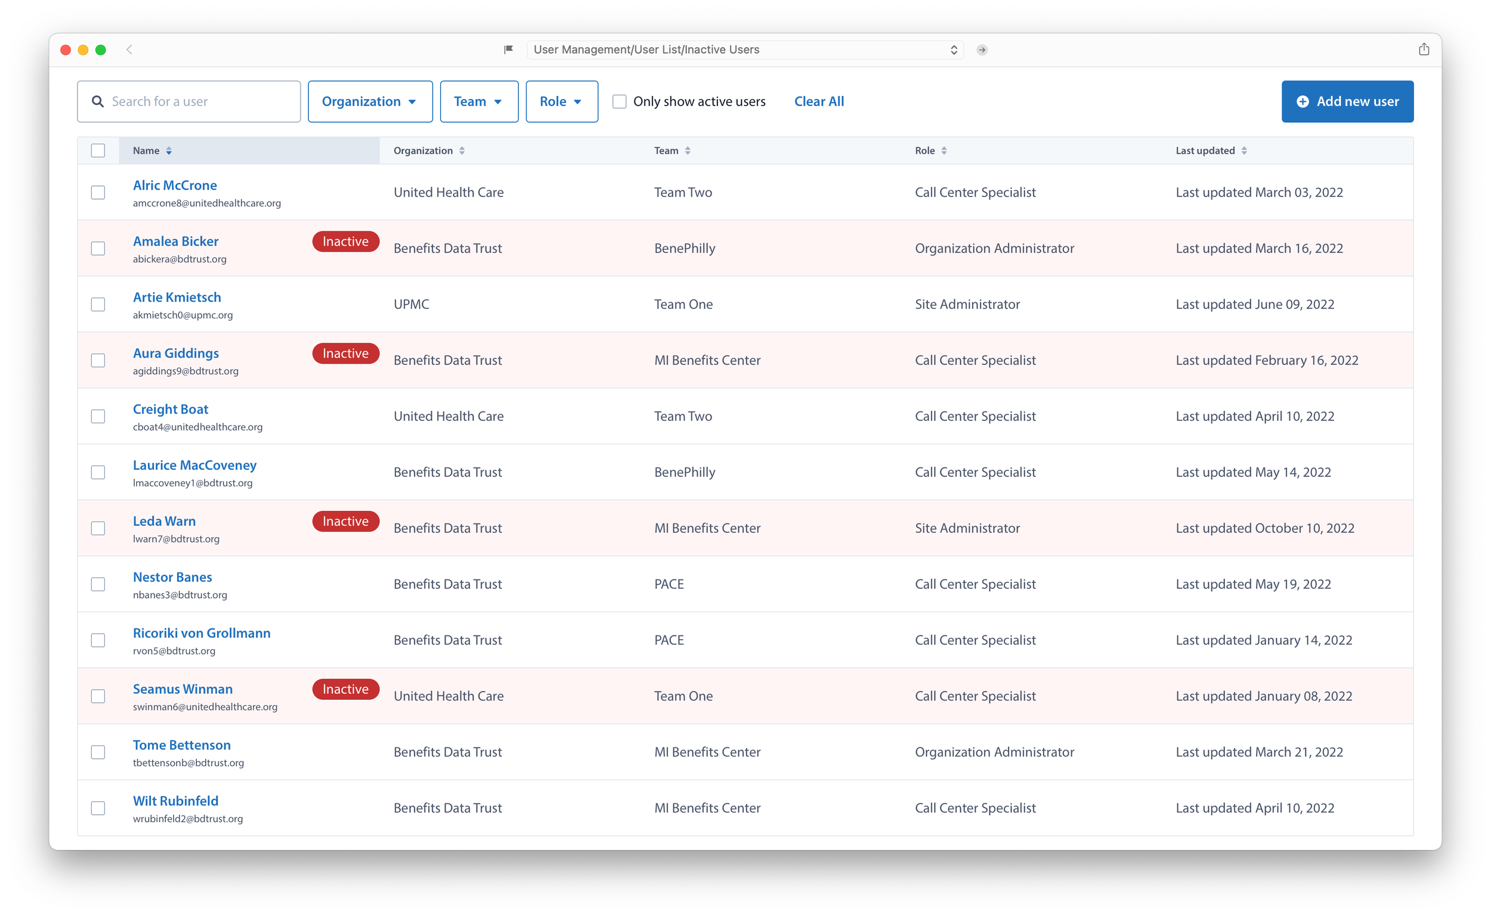This screenshot has width=1491, height=915.
Task: Expand the Team filter dropdown
Action: [x=479, y=102]
